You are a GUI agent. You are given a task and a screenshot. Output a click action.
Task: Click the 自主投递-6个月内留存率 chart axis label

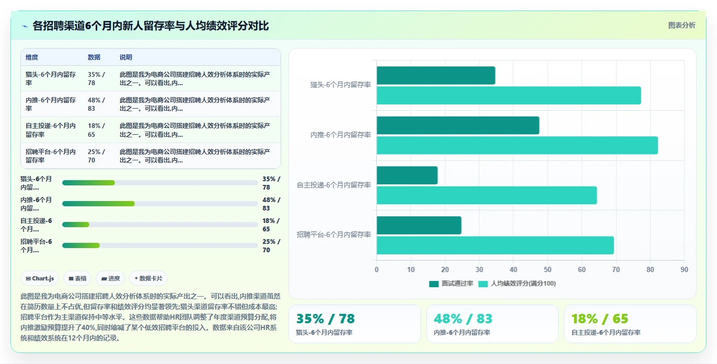tap(334, 185)
